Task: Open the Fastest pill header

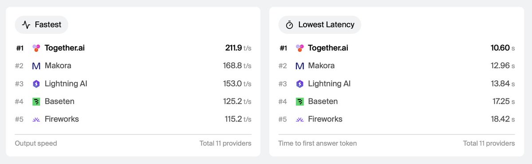Action: click(41, 25)
